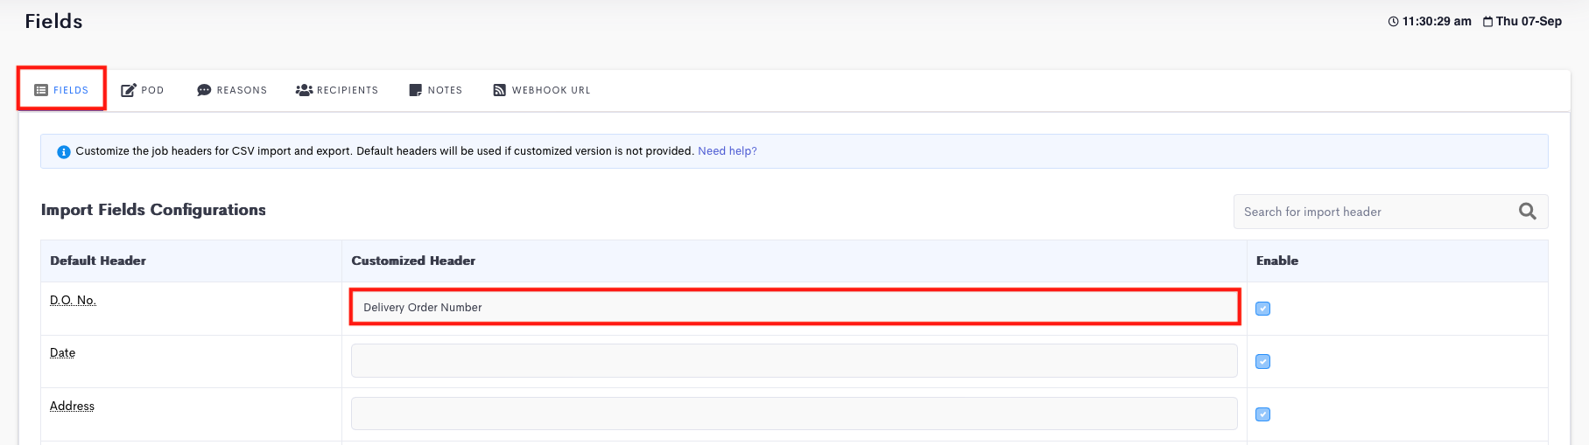The width and height of the screenshot is (1589, 445).
Task: Click the calendar icon beside Thu 07-Sep
Action: 1487,22
